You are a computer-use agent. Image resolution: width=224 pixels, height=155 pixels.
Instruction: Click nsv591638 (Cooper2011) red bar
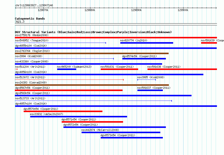pyautogui.click(x=182, y=69)
